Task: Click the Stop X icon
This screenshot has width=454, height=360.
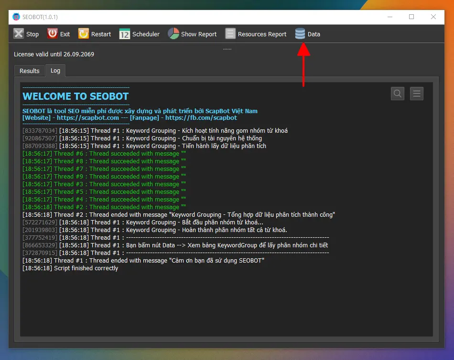Action: 19,33
